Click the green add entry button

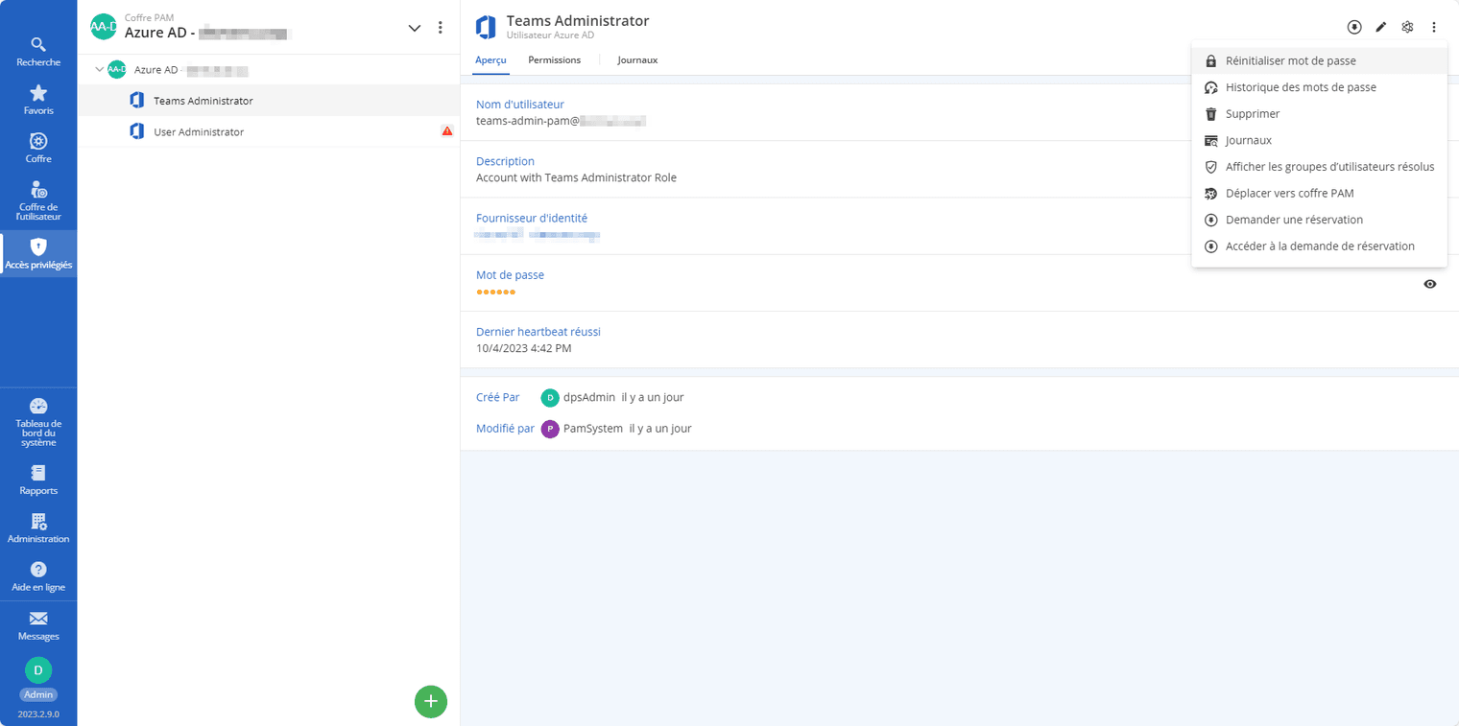[431, 701]
